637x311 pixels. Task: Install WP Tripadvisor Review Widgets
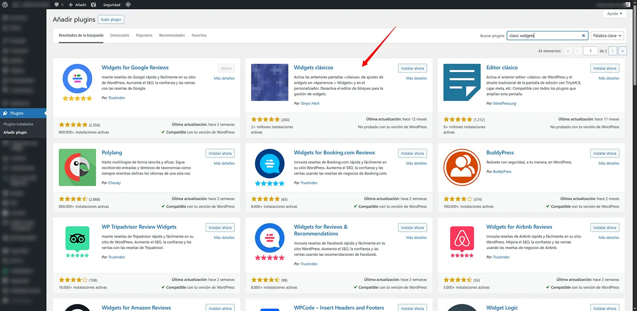[x=220, y=228]
